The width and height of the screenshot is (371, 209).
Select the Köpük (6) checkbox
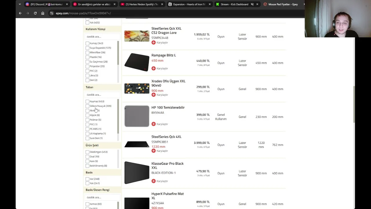87,115
